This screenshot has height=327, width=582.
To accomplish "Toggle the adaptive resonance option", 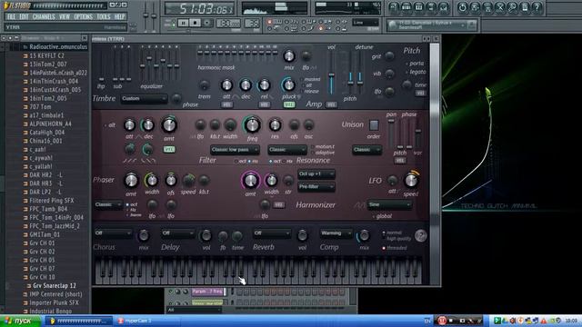I will (x=323, y=153).
